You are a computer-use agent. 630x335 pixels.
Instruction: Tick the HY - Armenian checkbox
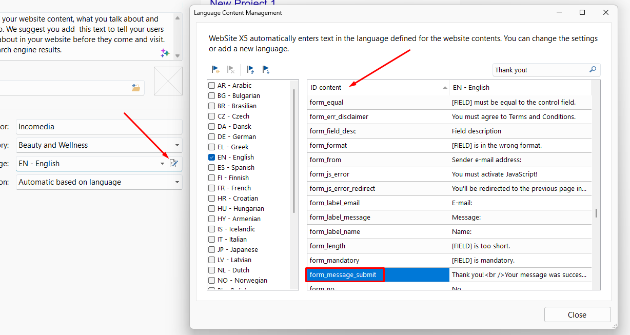[x=211, y=219]
